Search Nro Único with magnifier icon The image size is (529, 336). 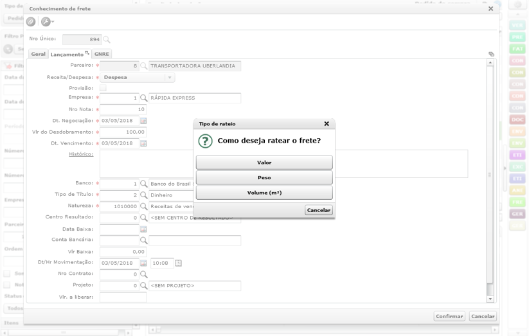coord(107,39)
